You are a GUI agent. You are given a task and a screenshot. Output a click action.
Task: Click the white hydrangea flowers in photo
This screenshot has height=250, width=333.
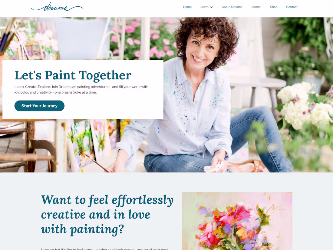tap(304, 104)
